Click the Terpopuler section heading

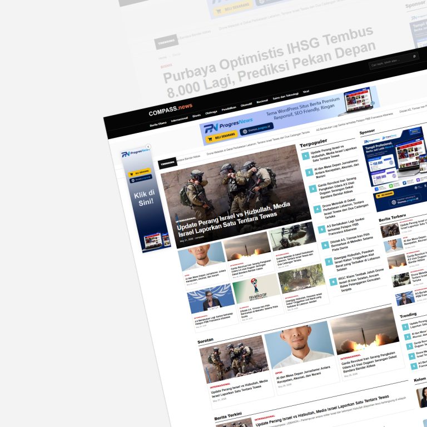click(x=313, y=143)
